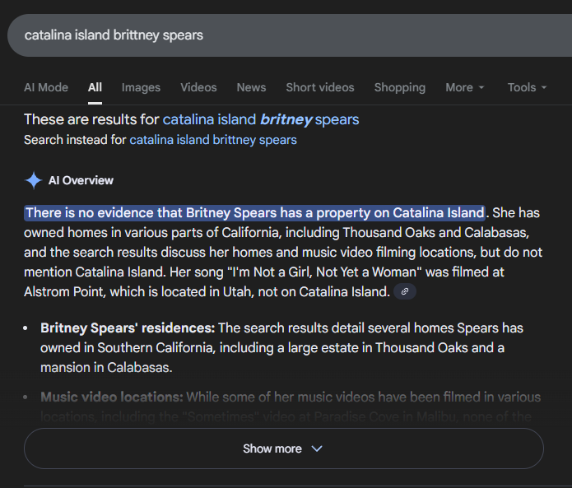Search instead for 'catalina island brittney spears'
The width and height of the screenshot is (572, 488).
point(213,140)
